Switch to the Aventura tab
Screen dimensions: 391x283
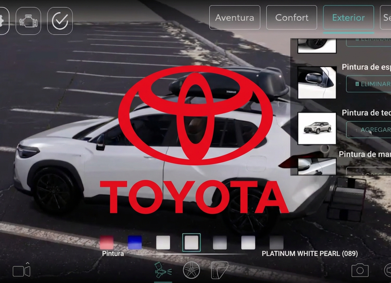234,18
